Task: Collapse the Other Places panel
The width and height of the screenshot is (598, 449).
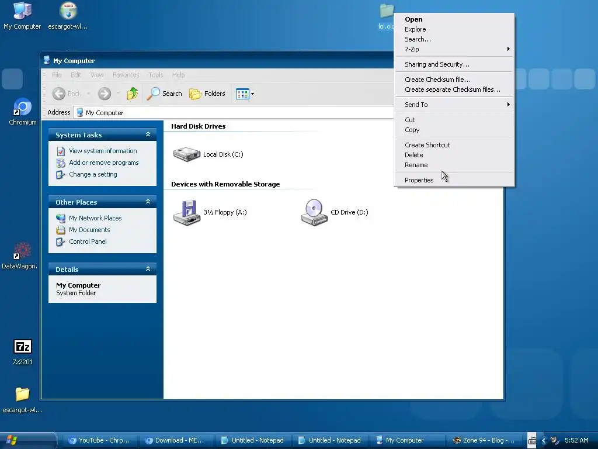Action: click(148, 202)
